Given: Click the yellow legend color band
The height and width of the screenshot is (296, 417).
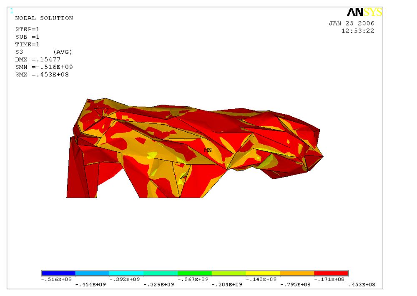Looking at the screenshot, I should coord(263,273).
